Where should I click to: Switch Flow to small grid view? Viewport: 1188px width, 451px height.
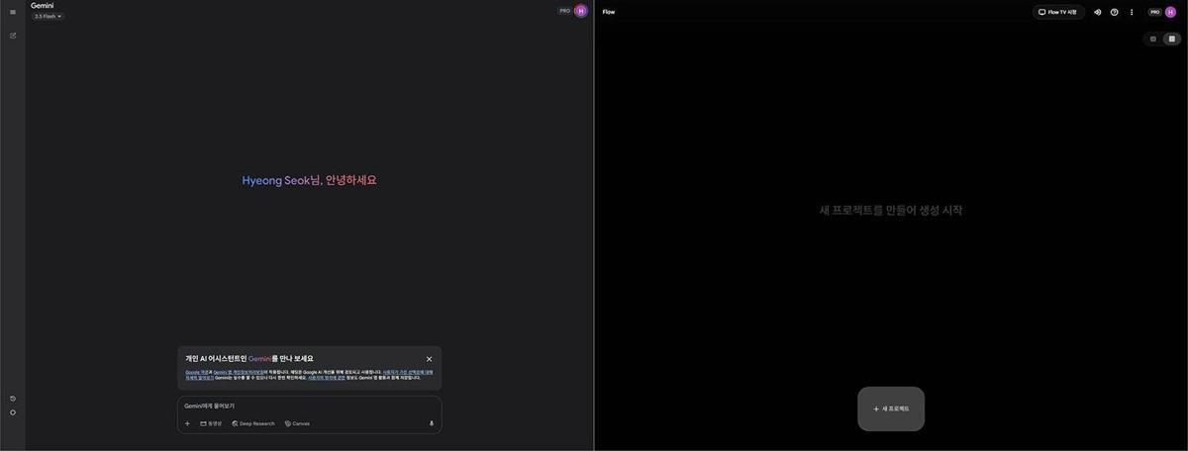[1152, 39]
